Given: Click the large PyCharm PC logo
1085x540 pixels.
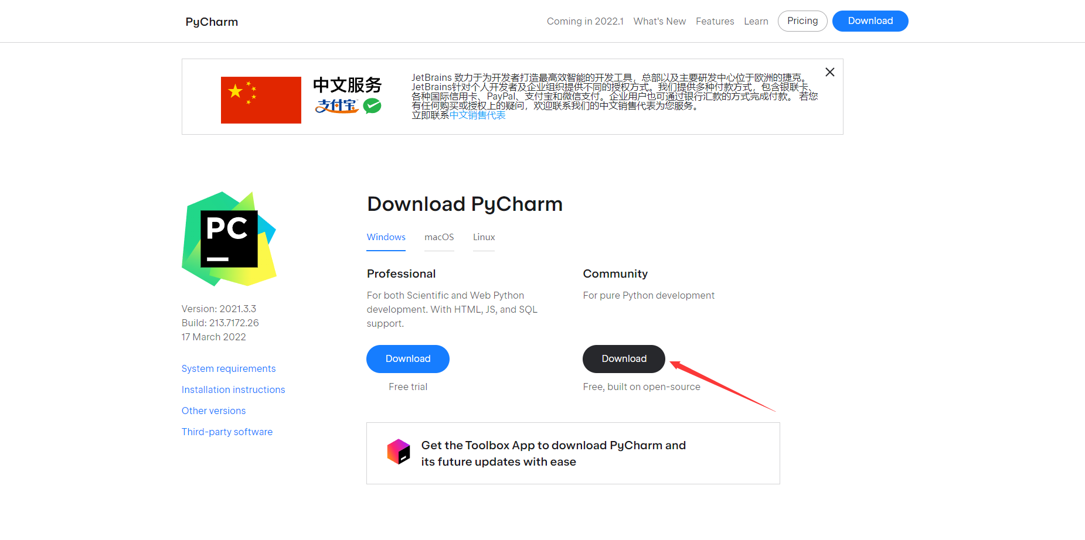Looking at the screenshot, I should (x=229, y=239).
